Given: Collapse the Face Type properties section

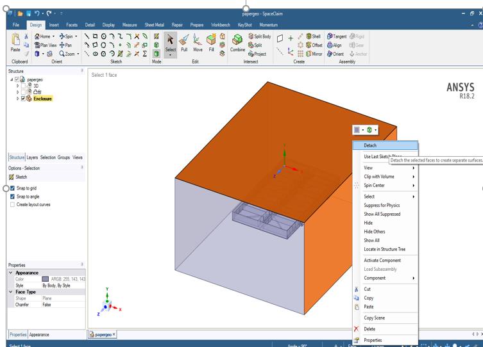Looking at the screenshot, I should (11, 292).
